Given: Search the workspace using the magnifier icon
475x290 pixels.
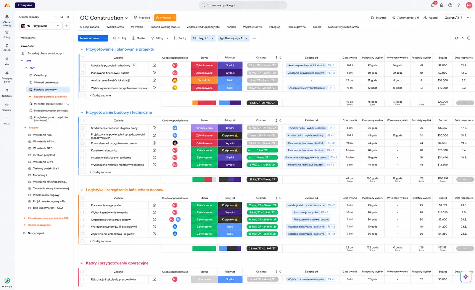Looking at the screenshot, I should pyautogui.click(x=62, y=17).
